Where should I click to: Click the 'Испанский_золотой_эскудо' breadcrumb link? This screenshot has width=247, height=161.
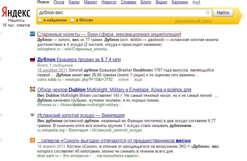tap(117, 130)
